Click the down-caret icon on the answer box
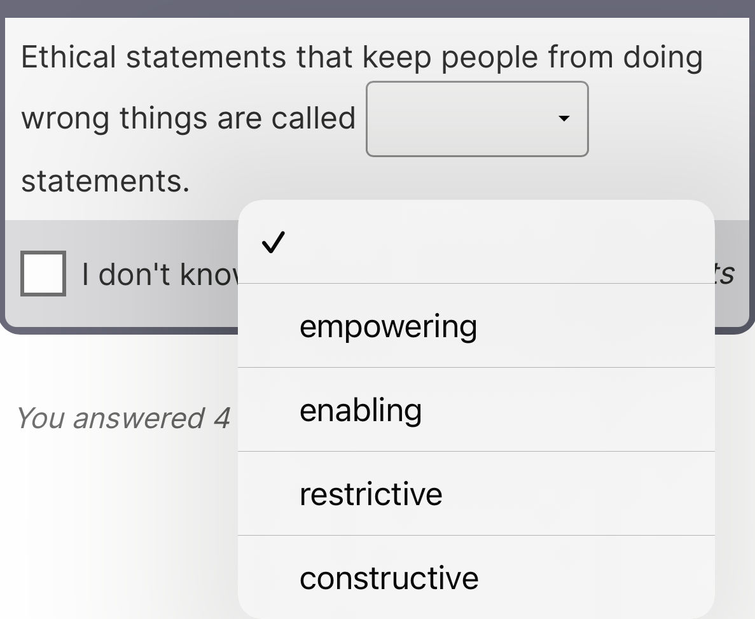755x619 pixels. pyautogui.click(x=565, y=119)
